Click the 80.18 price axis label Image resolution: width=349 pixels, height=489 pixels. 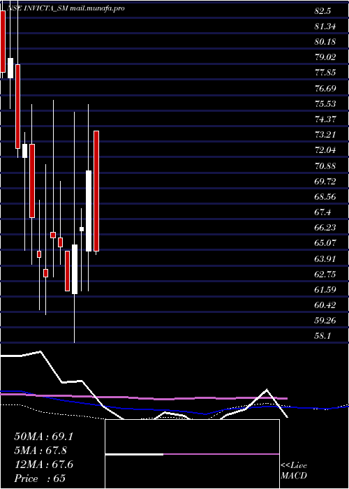tap(325, 42)
